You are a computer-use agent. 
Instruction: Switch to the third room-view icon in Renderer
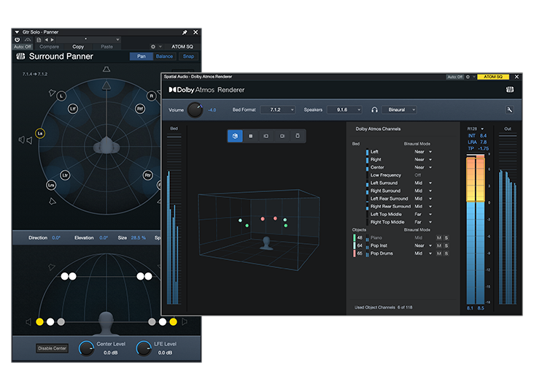click(x=266, y=136)
